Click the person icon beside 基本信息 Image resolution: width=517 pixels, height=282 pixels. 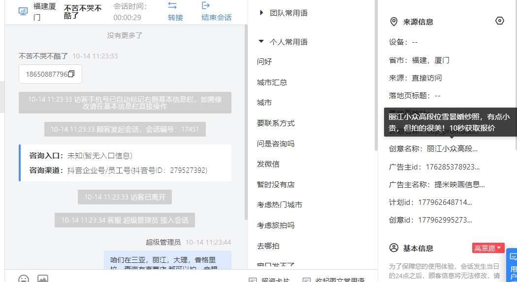click(x=394, y=248)
